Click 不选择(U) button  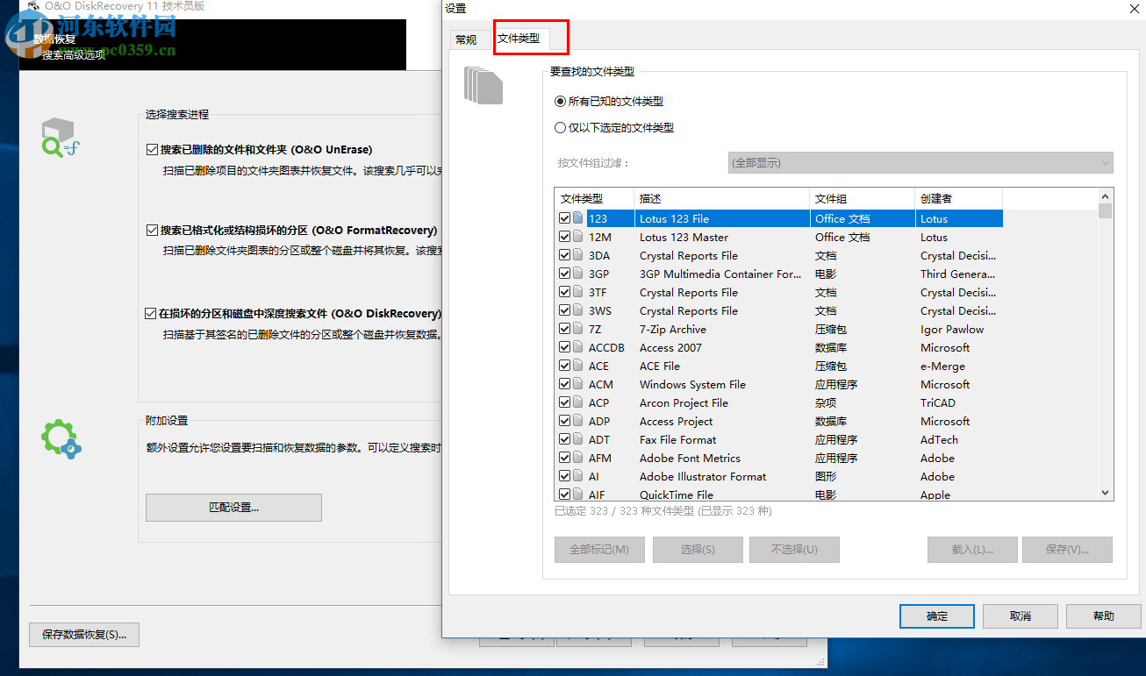pos(794,550)
